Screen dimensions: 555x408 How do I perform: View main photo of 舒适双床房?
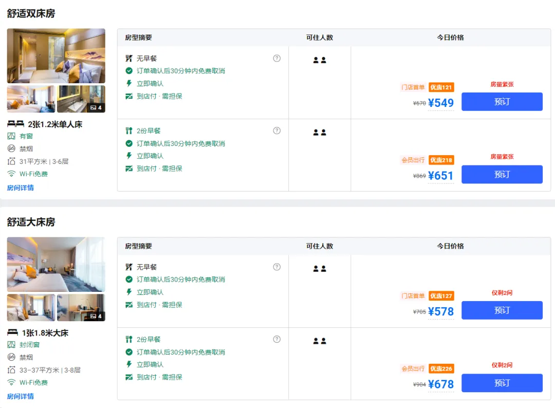(x=56, y=56)
